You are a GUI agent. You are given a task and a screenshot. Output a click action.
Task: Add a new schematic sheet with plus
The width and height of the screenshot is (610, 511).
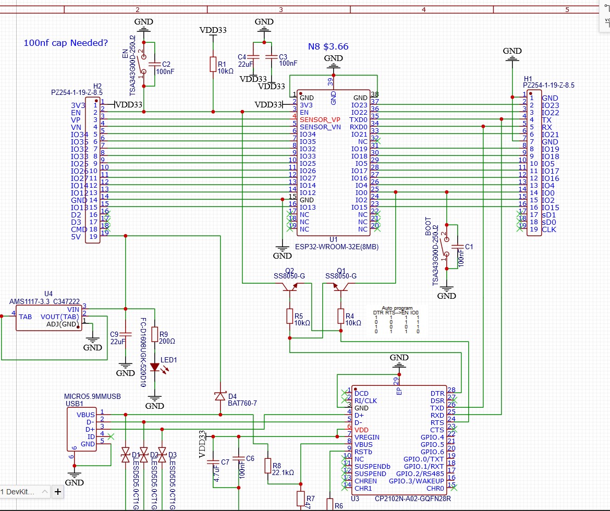point(57,492)
